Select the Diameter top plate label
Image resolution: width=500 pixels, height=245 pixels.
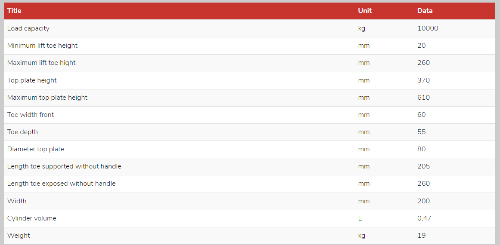(35, 149)
